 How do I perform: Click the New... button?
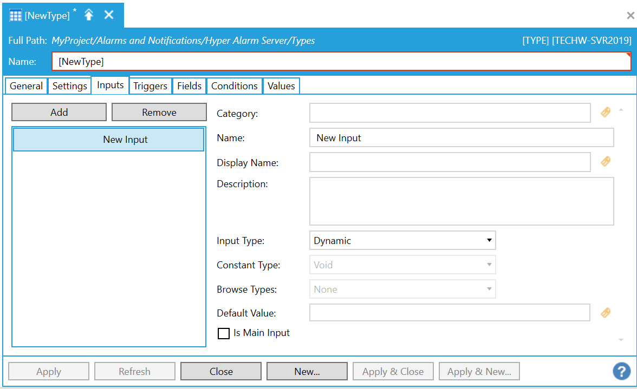point(307,372)
